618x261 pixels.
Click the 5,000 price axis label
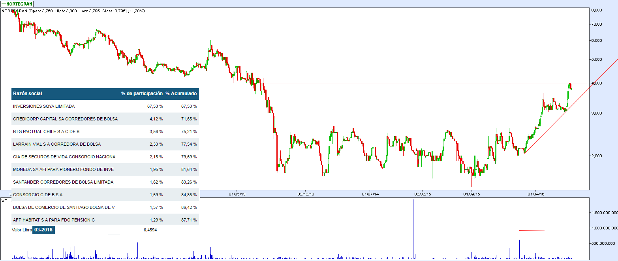tap(596, 60)
